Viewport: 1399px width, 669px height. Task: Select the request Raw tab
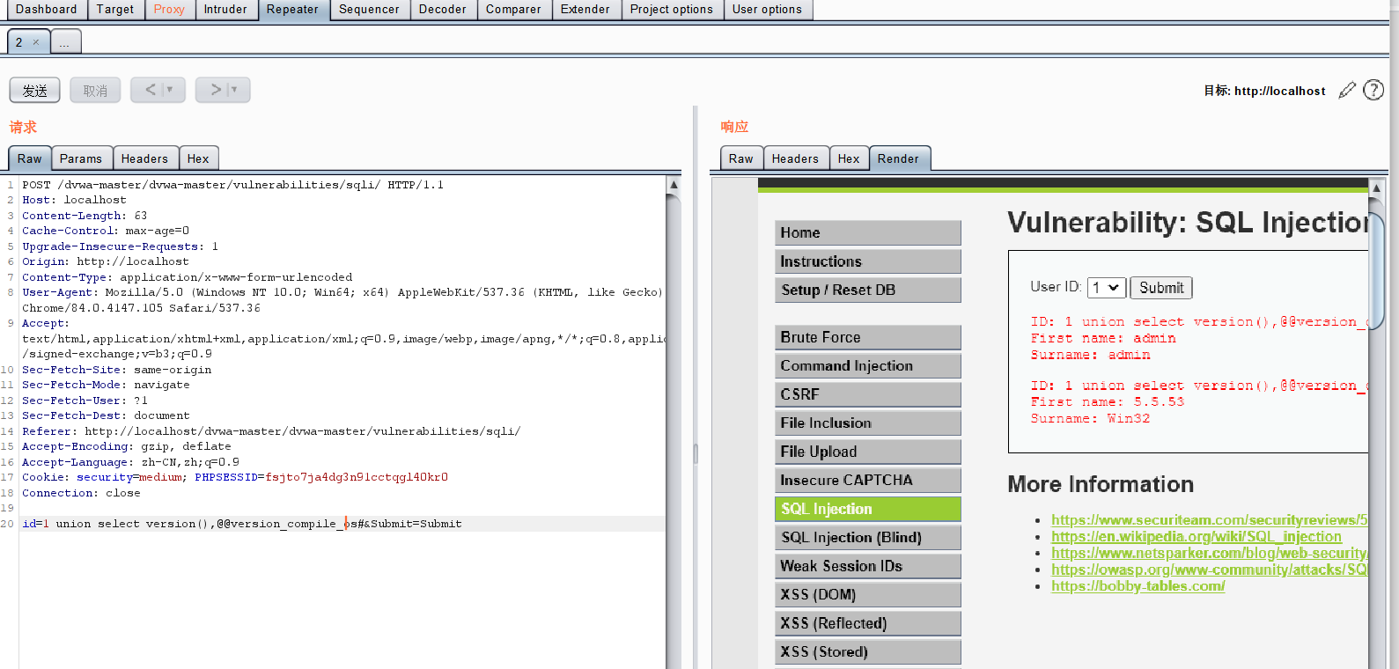click(29, 158)
